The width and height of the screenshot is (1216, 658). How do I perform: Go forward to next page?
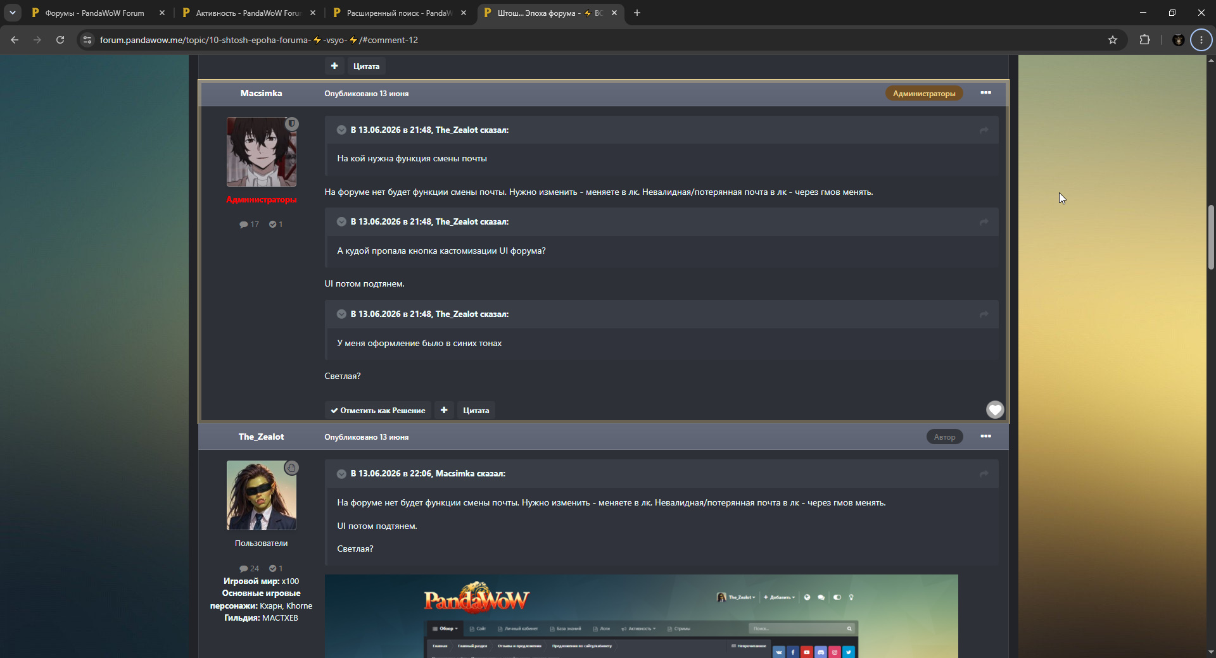coord(37,40)
